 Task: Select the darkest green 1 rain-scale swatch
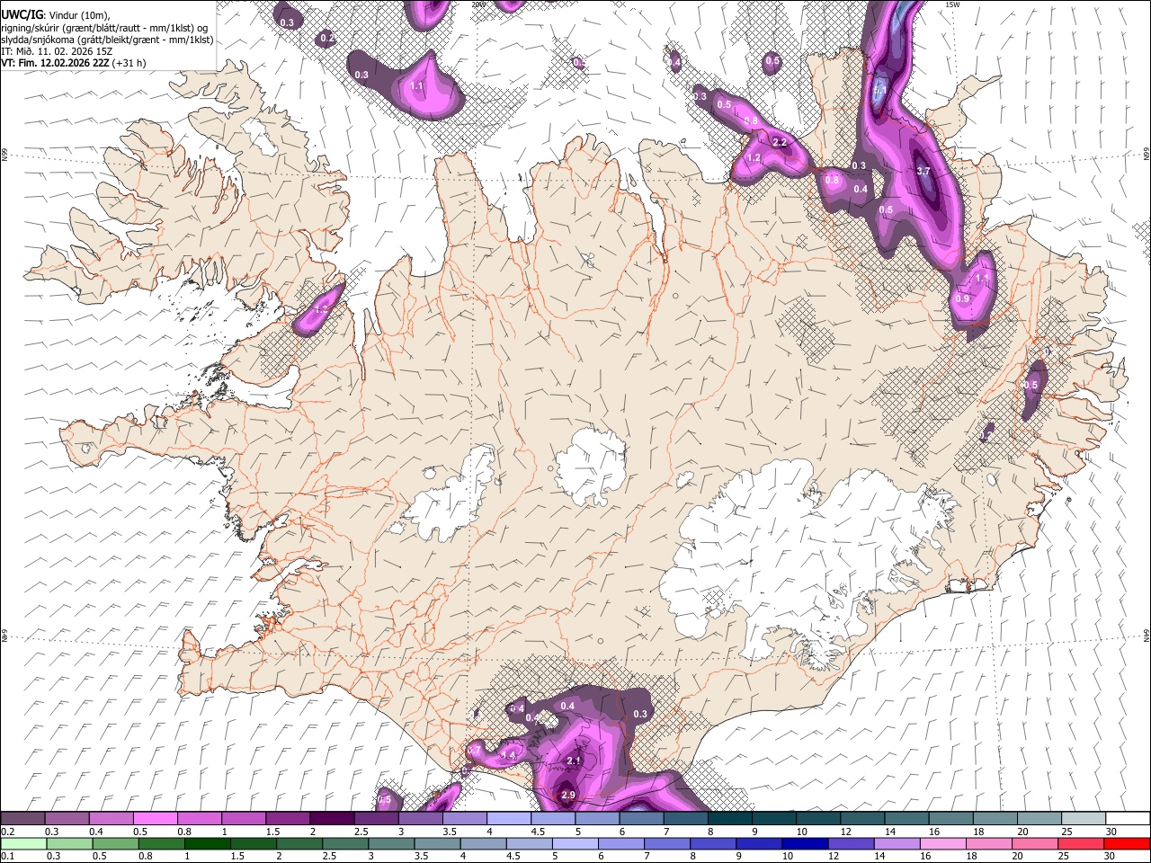tap(208, 844)
